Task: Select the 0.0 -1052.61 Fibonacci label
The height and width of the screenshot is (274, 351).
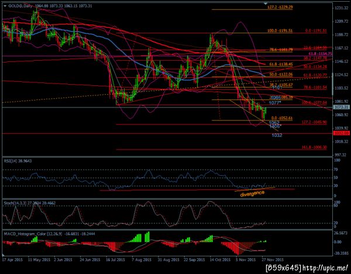Action: [x=282, y=118]
